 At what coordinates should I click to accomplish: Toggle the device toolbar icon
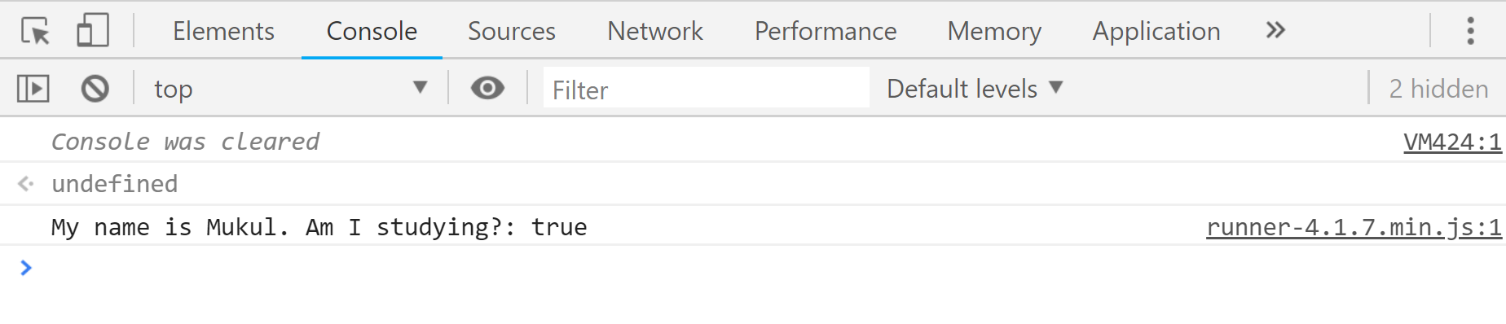point(93,31)
